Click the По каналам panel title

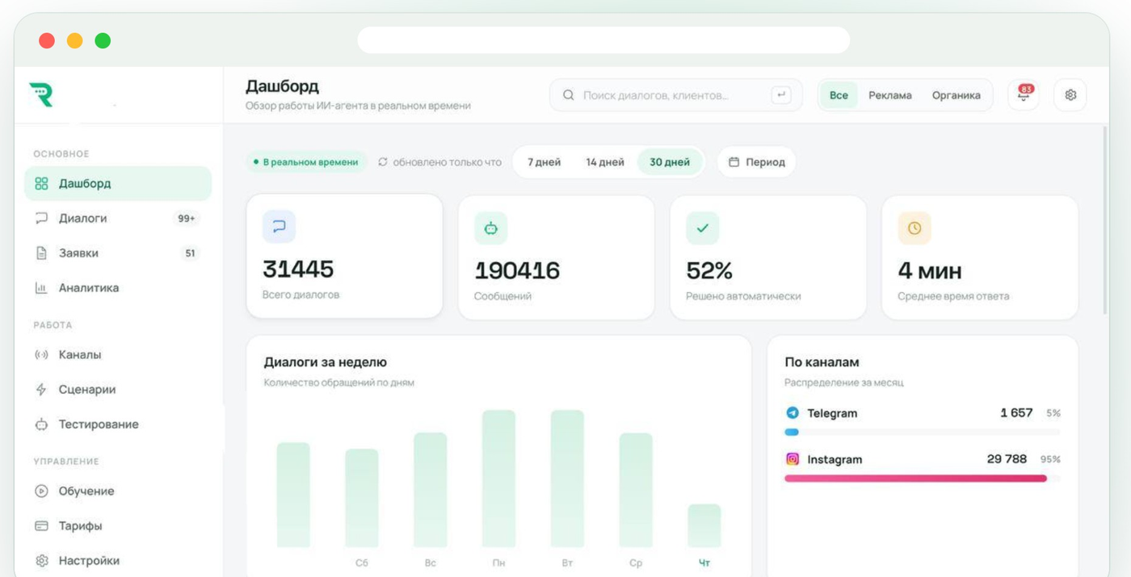822,362
